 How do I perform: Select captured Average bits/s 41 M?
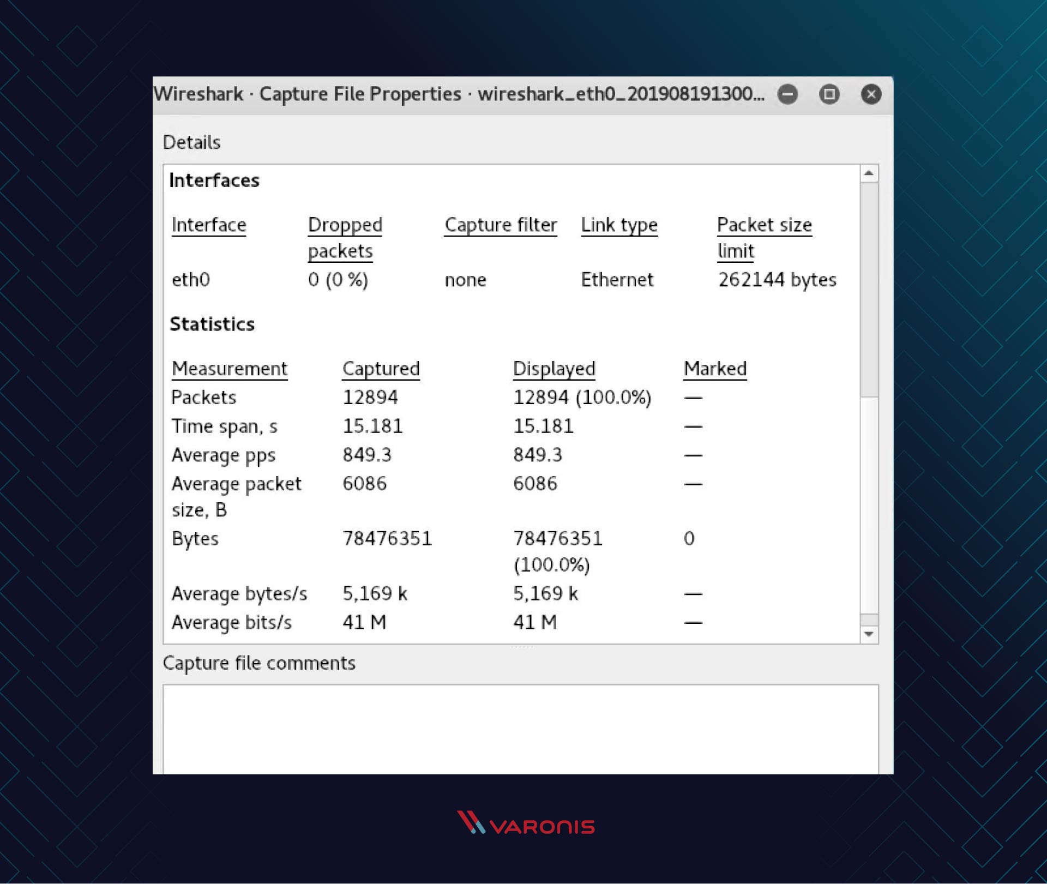(x=364, y=623)
